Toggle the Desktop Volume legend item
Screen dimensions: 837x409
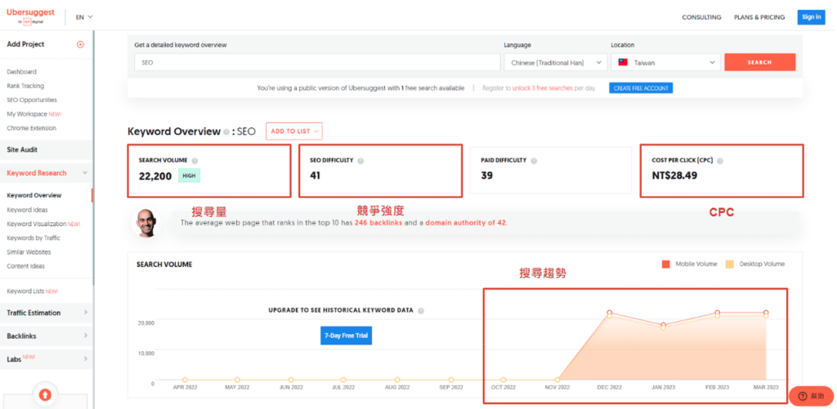tap(756, 264)
